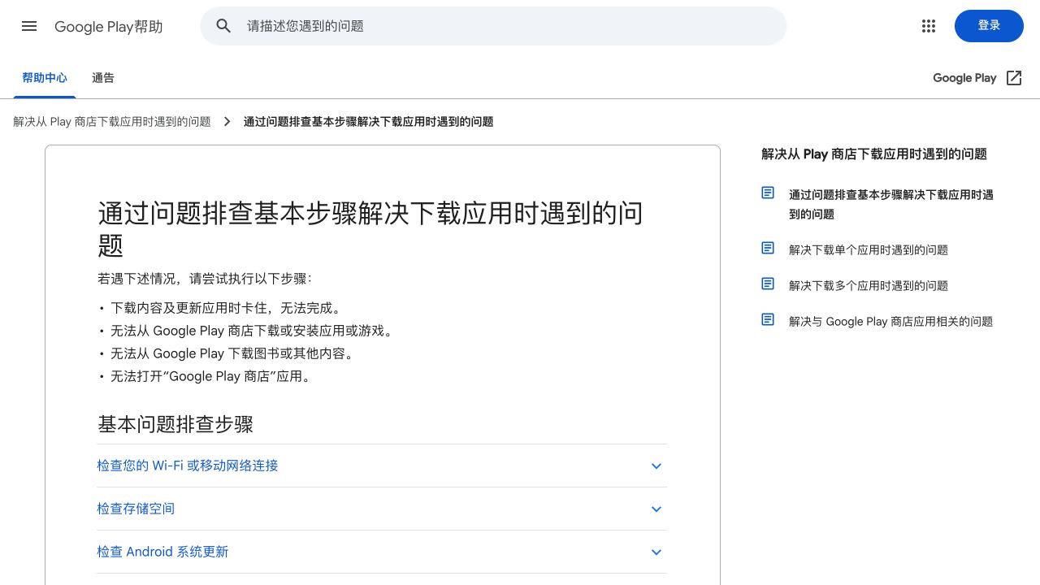
Task: Expand the 检查 Android 系统更新 chevron
Action: pyautogui.click(x=656, y=552)
